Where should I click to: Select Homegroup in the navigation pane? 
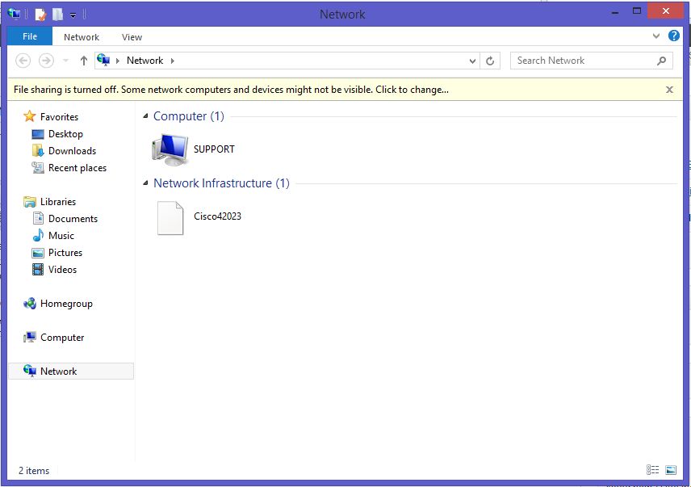tap(66, 304)
